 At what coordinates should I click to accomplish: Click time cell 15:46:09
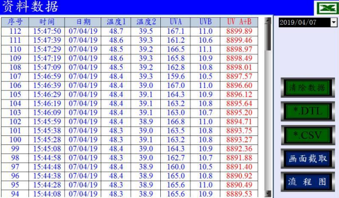pos(47,113)
